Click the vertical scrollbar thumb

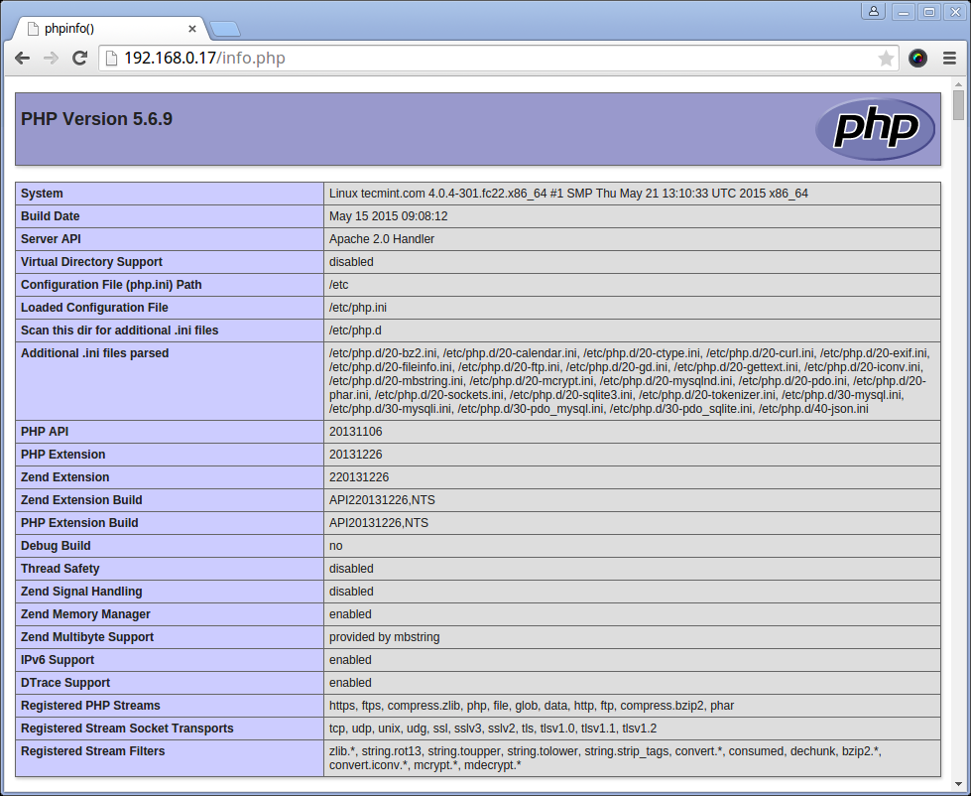(959, 105)
